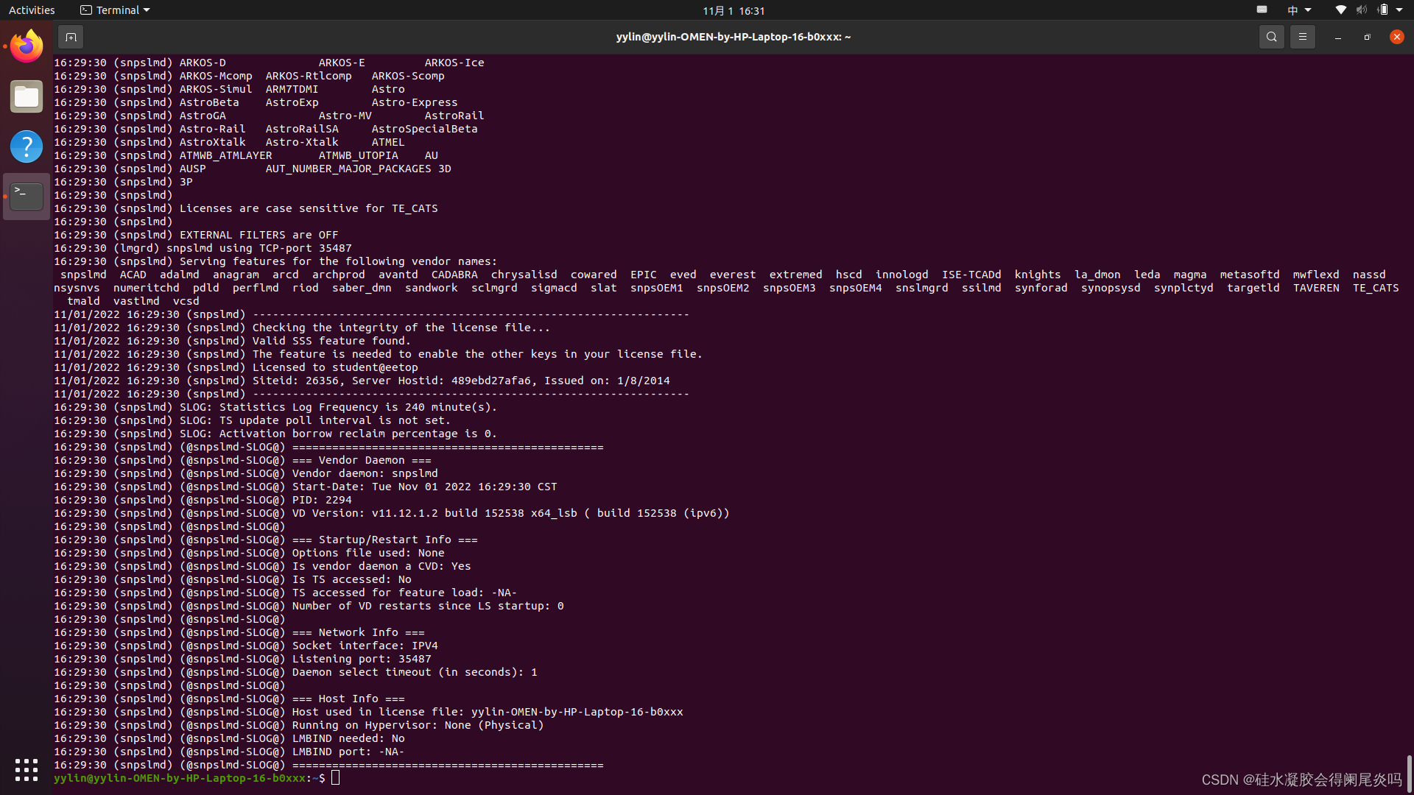Screen dimensions: 1414x795
Task: Click 'Licenses are case sensitive for TE_CATS' line
Action: click(x=246, y=208)
